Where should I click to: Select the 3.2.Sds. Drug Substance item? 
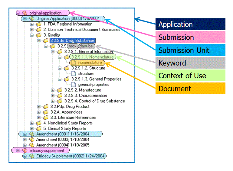pos(72,40)
